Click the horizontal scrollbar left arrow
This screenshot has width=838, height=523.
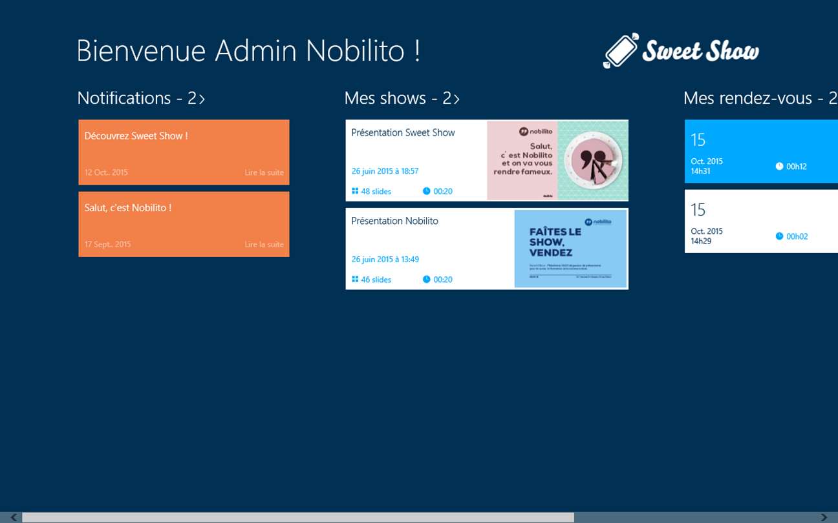pos(14,517)
